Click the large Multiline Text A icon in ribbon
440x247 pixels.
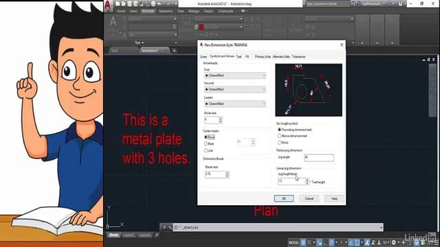click(113, 21)
